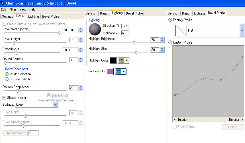
Task: Open the Surface dropdown showing None
Action: pos(36,105)
